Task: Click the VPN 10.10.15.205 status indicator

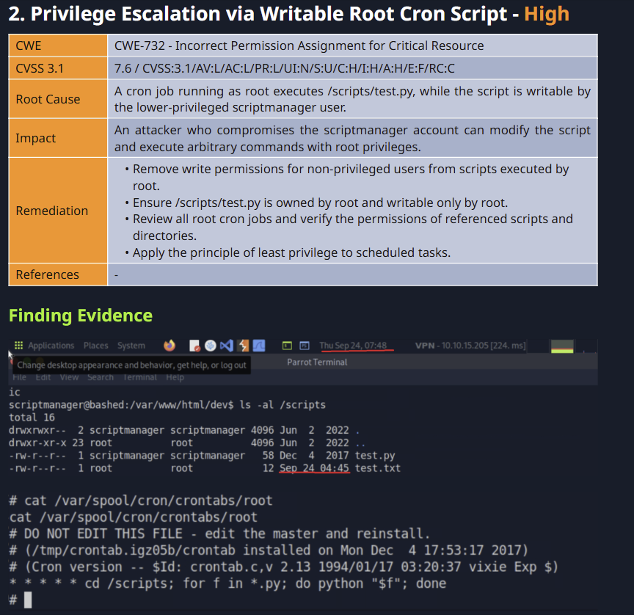Action: click(470, 346)
